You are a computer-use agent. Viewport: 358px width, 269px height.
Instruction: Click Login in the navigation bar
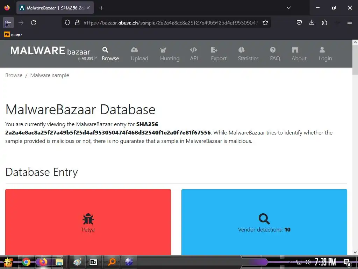325,54
